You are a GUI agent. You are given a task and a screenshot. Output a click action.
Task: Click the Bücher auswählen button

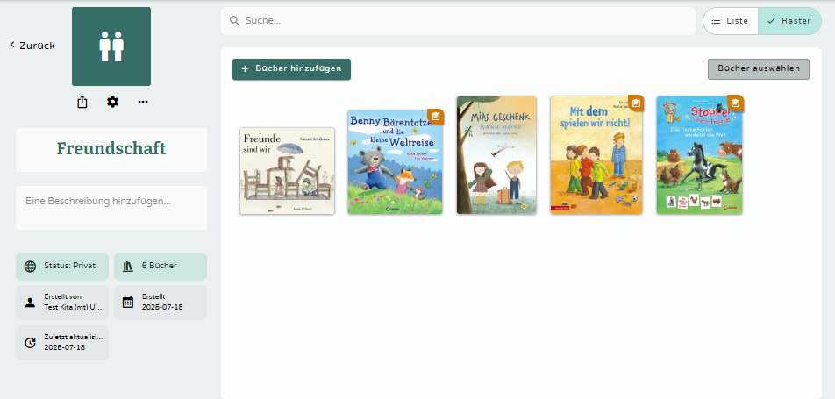point(759,69)
